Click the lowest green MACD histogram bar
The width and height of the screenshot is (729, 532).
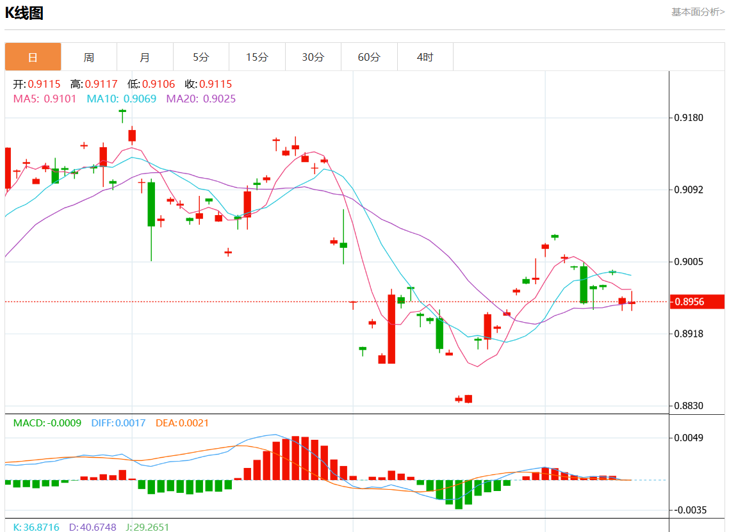coord(459,494)
